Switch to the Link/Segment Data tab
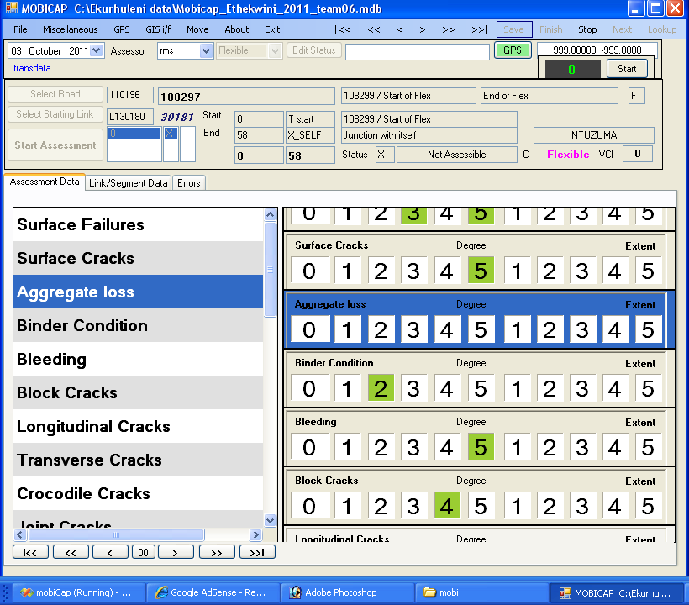The image size is (689, 605). [129, 182]
